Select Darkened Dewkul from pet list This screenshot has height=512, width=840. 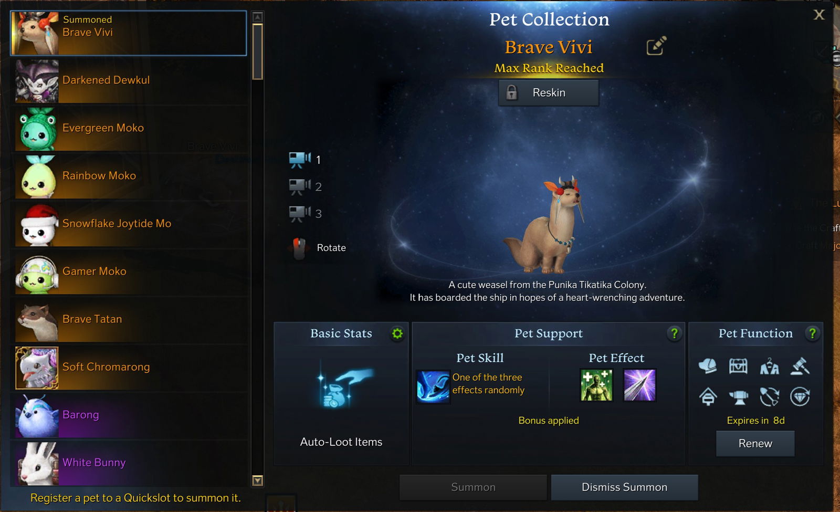(129, 80)
